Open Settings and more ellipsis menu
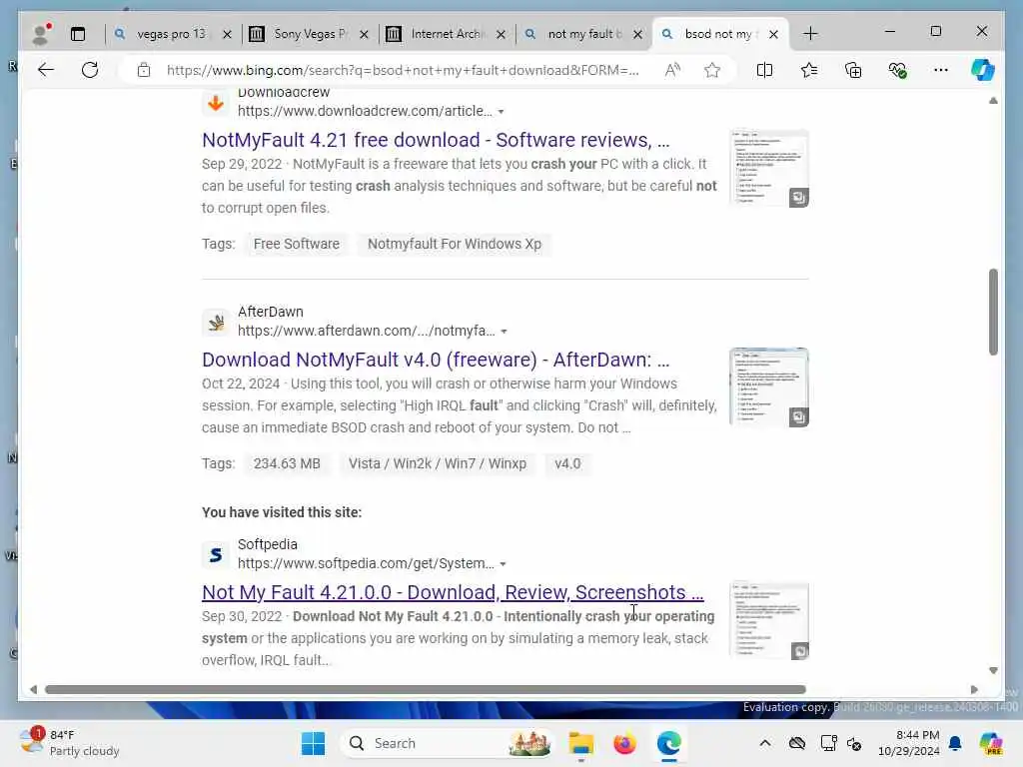Screen dimensions: 1023x767 [x=941, y=70]
